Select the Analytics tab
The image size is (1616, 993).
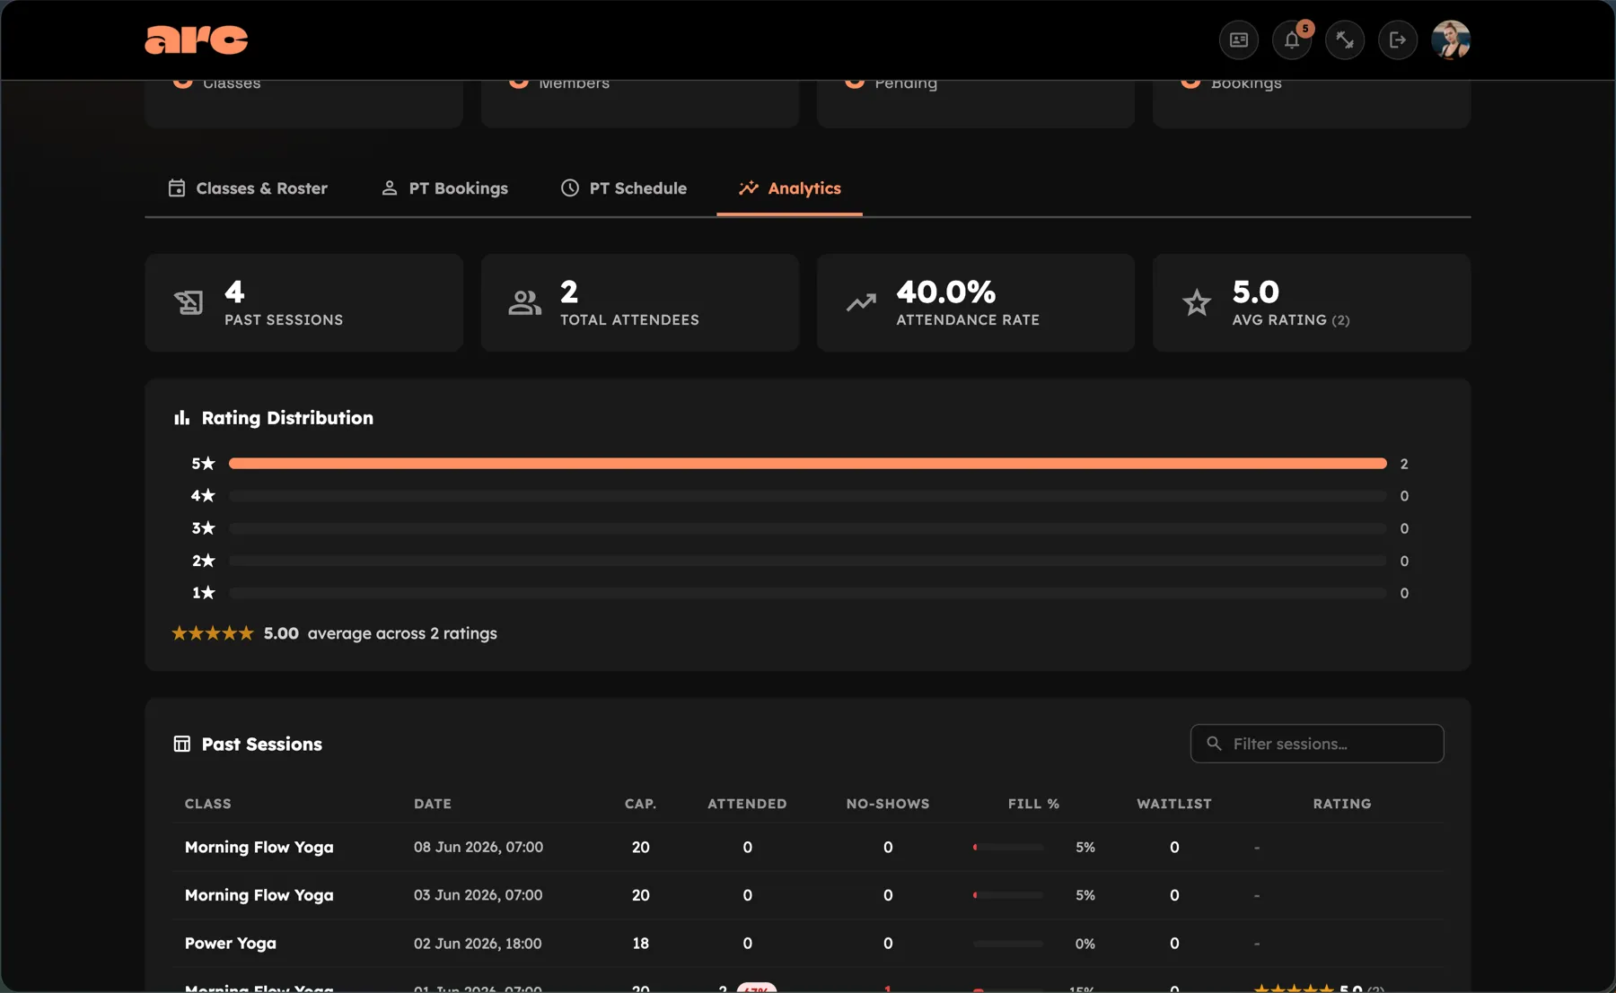pos(790,188)
